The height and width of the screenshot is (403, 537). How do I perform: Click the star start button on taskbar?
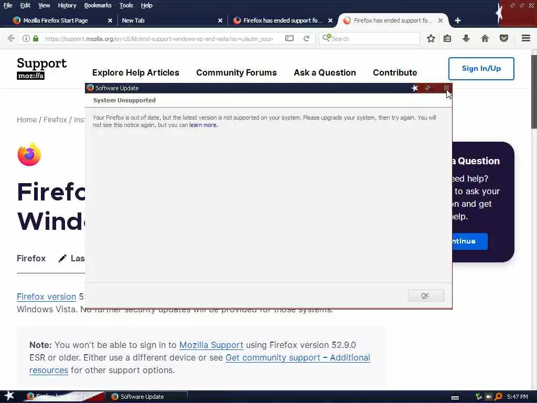tap(9, 396)
